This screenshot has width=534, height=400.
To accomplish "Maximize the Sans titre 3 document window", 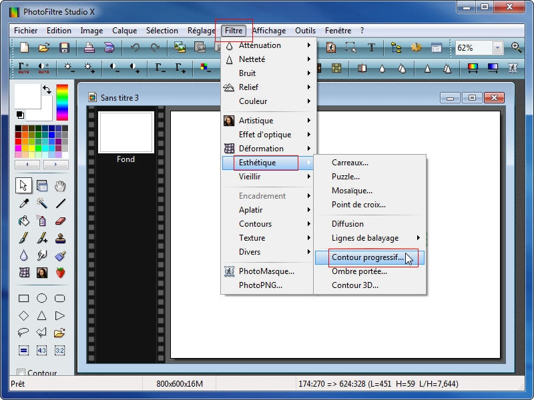I will [472, 98].
